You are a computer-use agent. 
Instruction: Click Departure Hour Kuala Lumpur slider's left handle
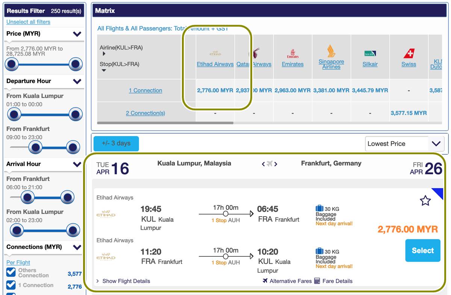point(14,114)
